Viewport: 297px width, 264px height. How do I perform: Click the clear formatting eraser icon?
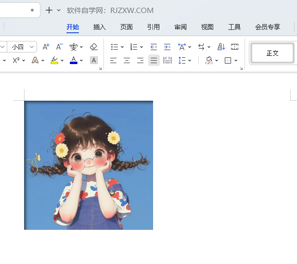click(93, 47)
